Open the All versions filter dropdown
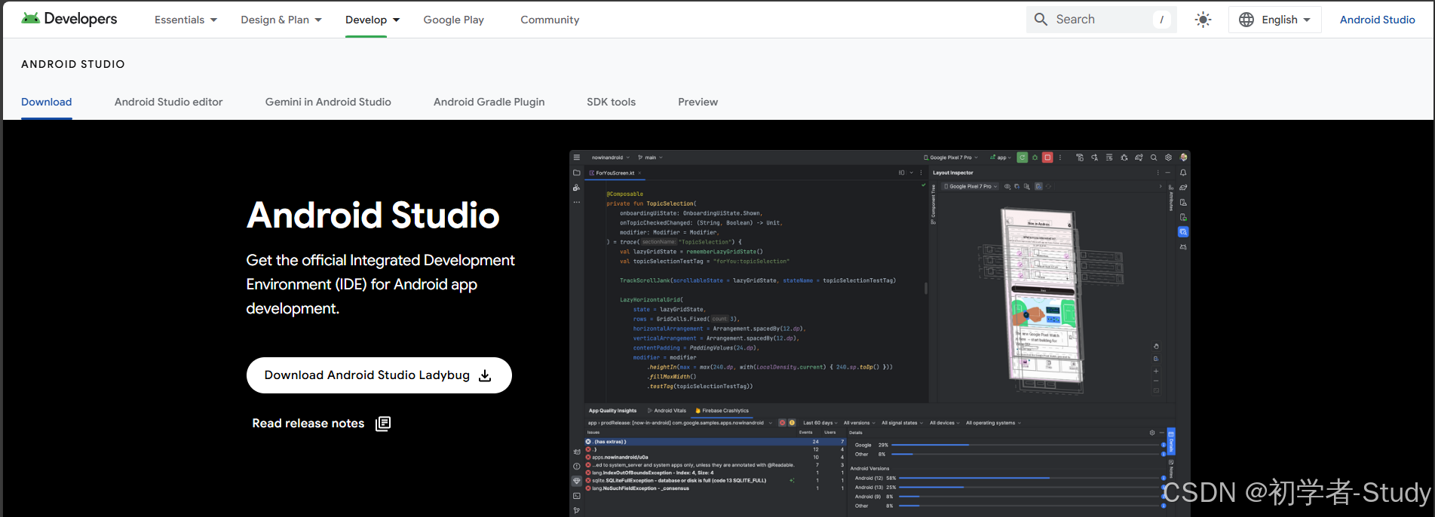 860,423
